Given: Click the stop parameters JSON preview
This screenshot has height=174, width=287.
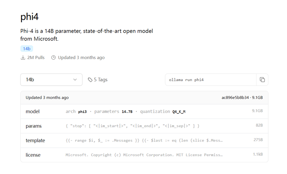Looking at the screenshot, I should 133,126.
